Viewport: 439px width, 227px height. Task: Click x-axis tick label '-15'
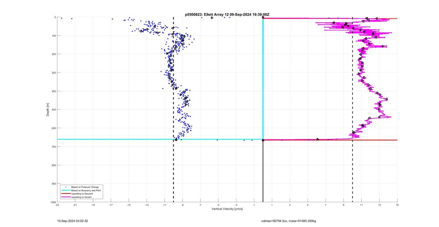pyautogui.click(x=129, y=205)
